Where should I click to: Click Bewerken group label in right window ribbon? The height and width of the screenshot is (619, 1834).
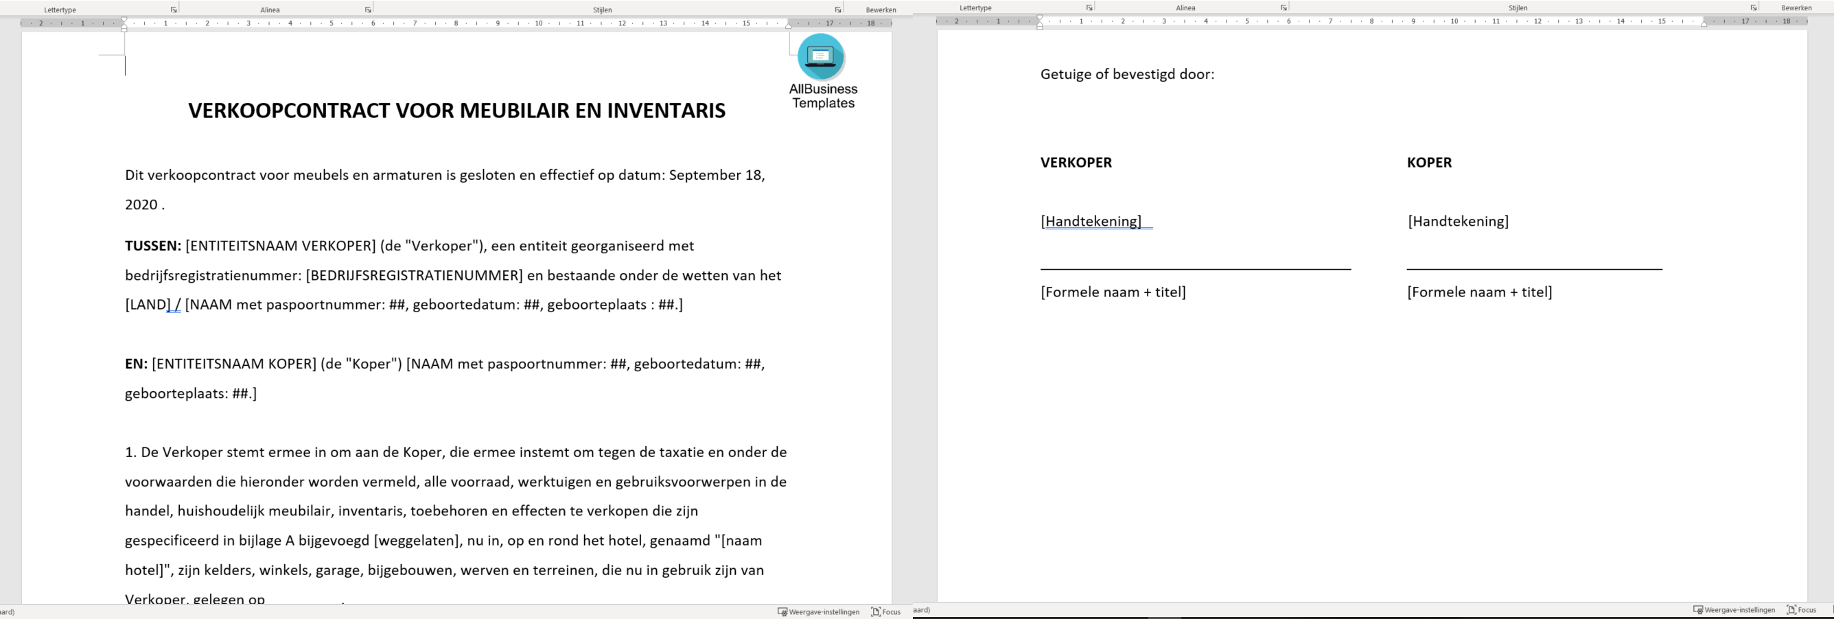(1796, 8)
